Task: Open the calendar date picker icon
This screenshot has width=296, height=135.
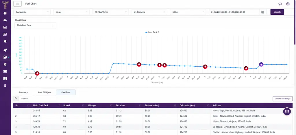Action: (x=262, y=12)
